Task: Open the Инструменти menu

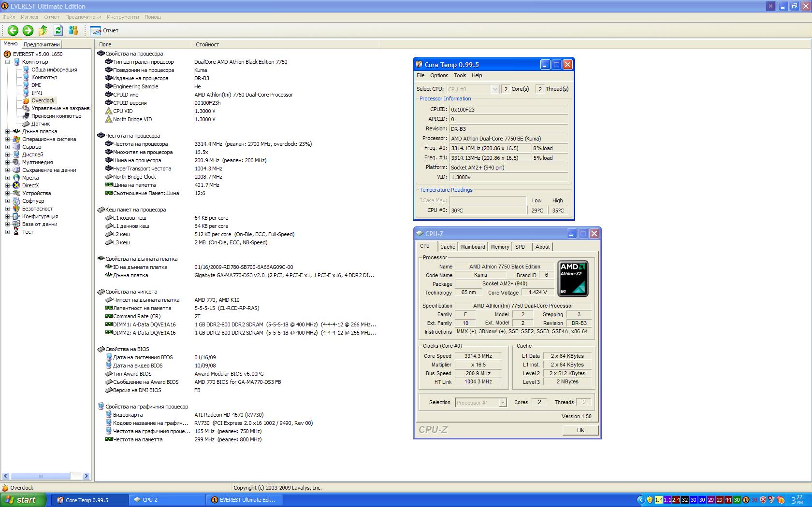Action: [123, 17]
